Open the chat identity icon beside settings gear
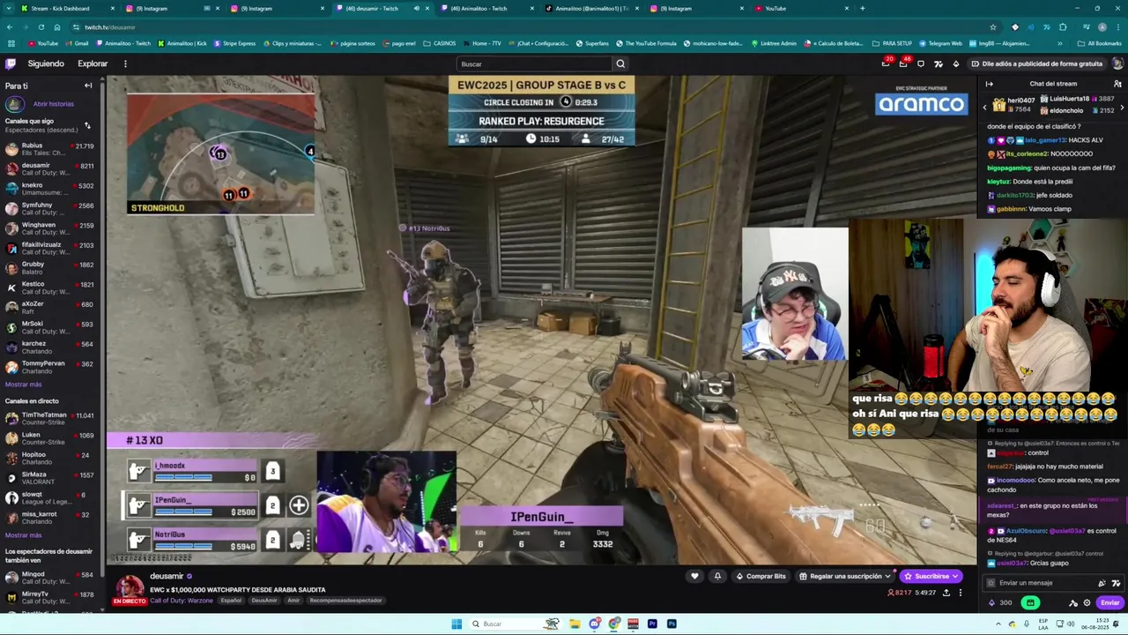This screenshot has width=1128, height=635. [x=1073, y=603]
